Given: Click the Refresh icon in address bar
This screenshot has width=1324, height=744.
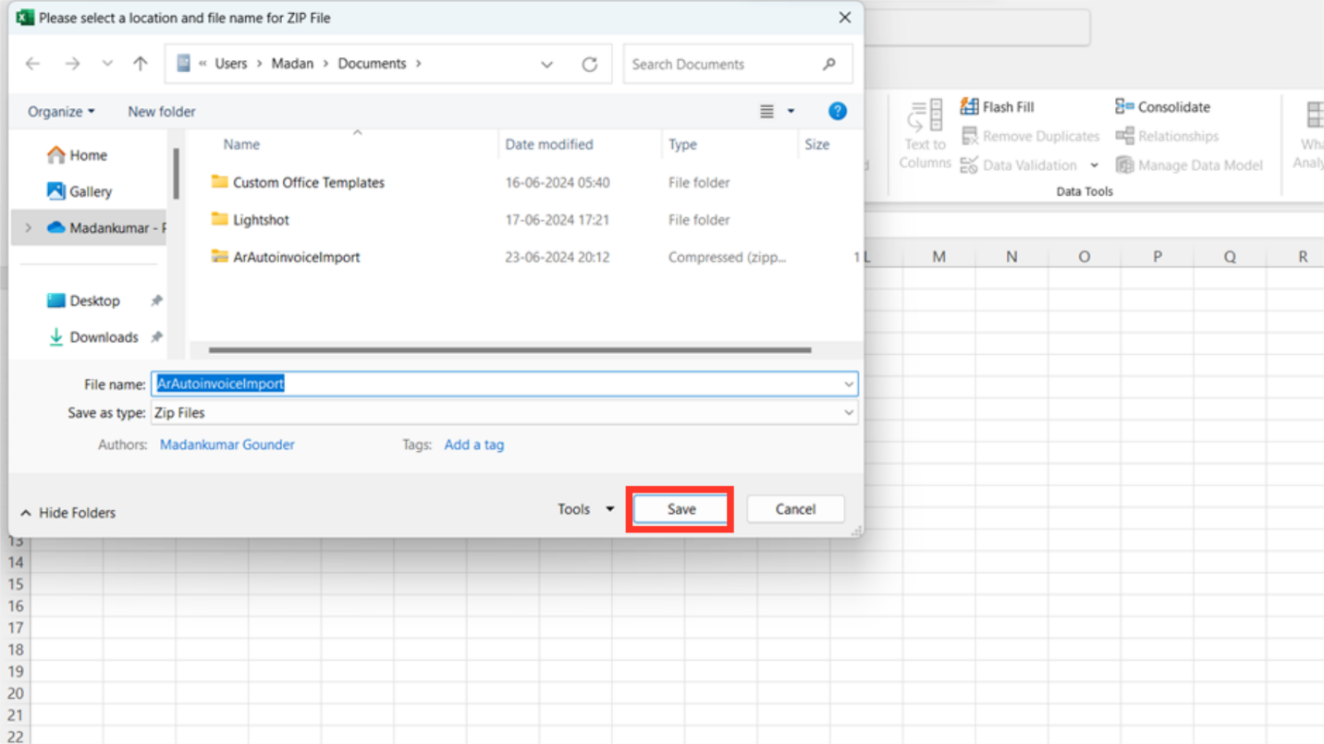Looking at the screenshot, I should pyautogui.click(x=590, y=65).
